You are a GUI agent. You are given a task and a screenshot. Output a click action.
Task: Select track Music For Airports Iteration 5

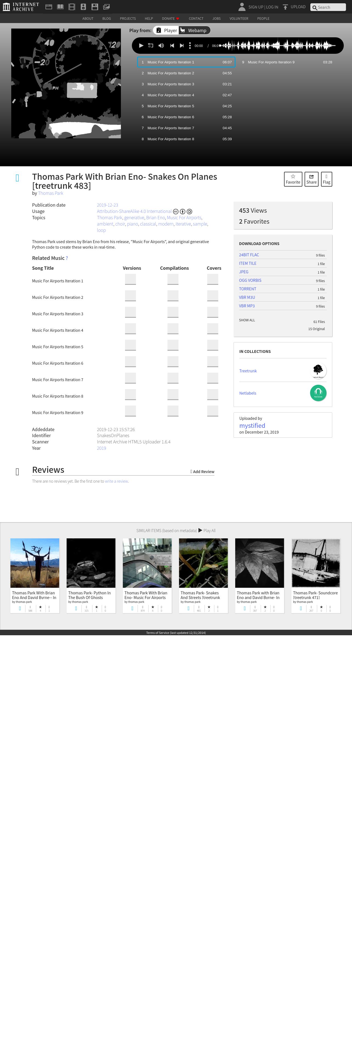pos(186,106)
